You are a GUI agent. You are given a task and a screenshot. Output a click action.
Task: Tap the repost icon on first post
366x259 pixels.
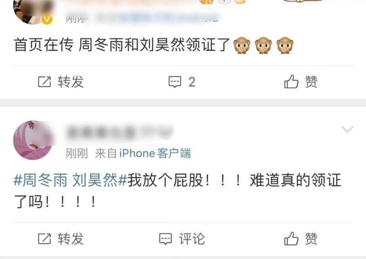coord(44,82)
